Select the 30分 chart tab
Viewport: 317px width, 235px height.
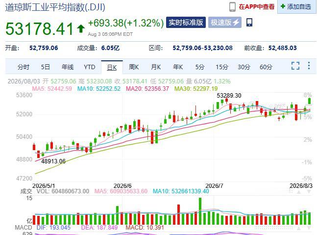pyautogui.click(x=244, y=67)
